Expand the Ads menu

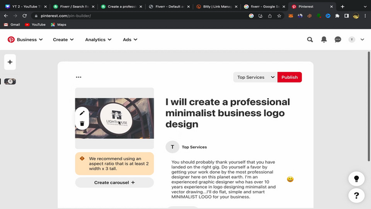[130, 39]
